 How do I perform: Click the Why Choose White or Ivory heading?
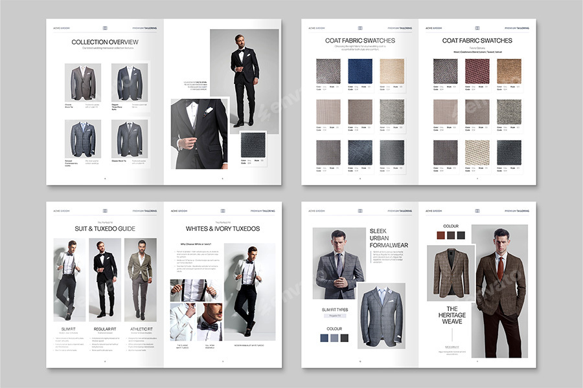pyautogui.click(x=196, y=244)
